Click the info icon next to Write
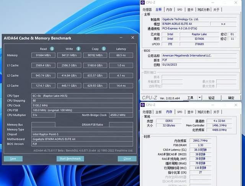 point(78,49)
